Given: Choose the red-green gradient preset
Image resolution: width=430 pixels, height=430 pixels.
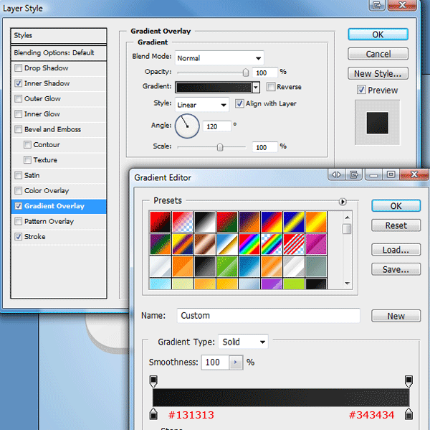Looking at the screenshot, I should [x=227, y=222].
